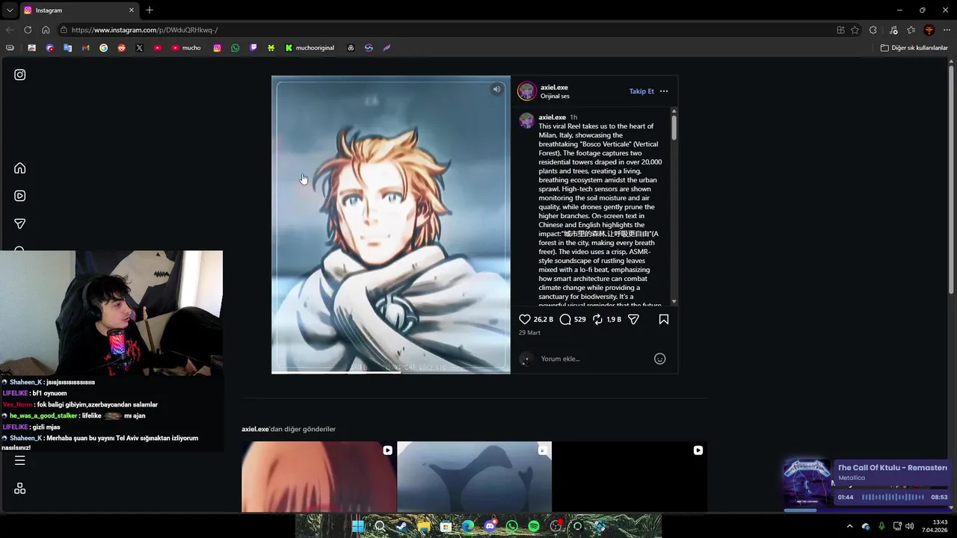Like the post with heart icon
The width and height of the screenshot is (957, 538).
[525, 319]
